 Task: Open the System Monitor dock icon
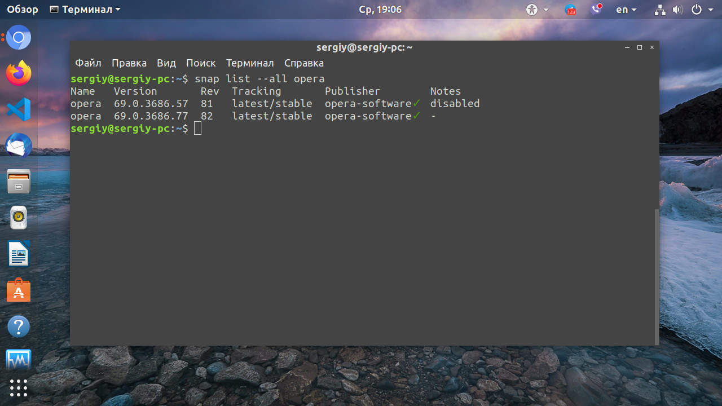pos(19,360)
